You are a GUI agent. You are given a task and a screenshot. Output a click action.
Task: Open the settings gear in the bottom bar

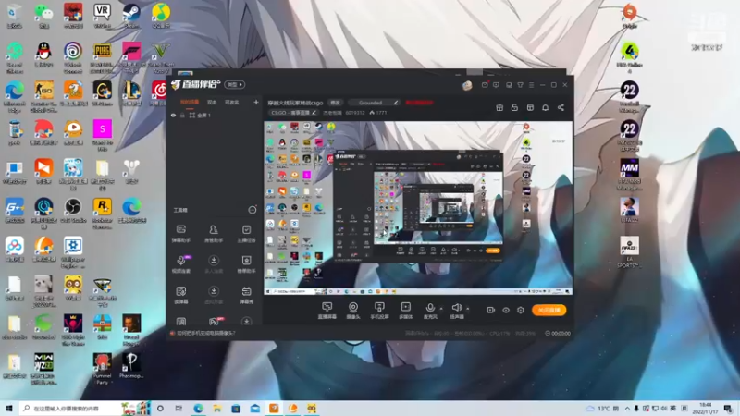[x=521, y=310]
